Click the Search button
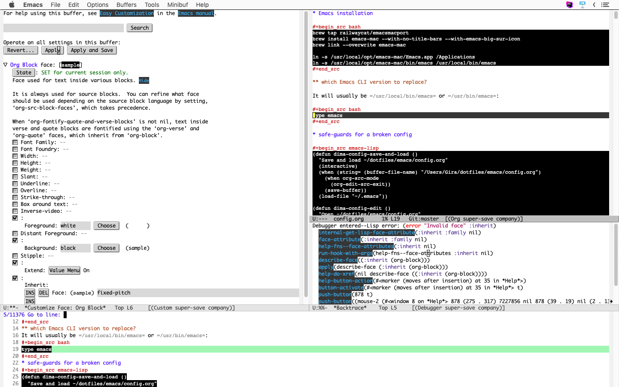 pos(139,28)
